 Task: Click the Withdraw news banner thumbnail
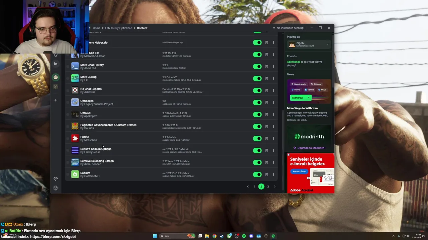point(309,91)
